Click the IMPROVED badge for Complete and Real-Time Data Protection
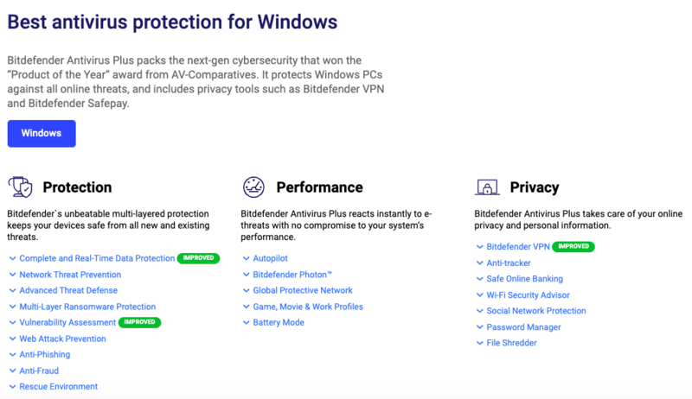The height and width of the screenshot is (399, 692). [198, 258]
